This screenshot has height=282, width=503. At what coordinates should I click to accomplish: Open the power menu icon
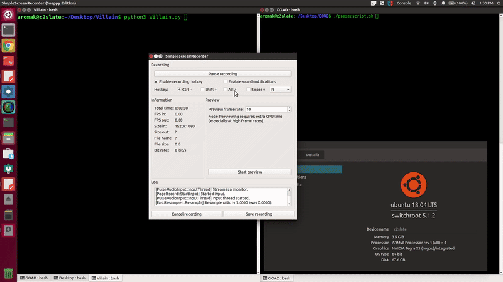(497, 3)
